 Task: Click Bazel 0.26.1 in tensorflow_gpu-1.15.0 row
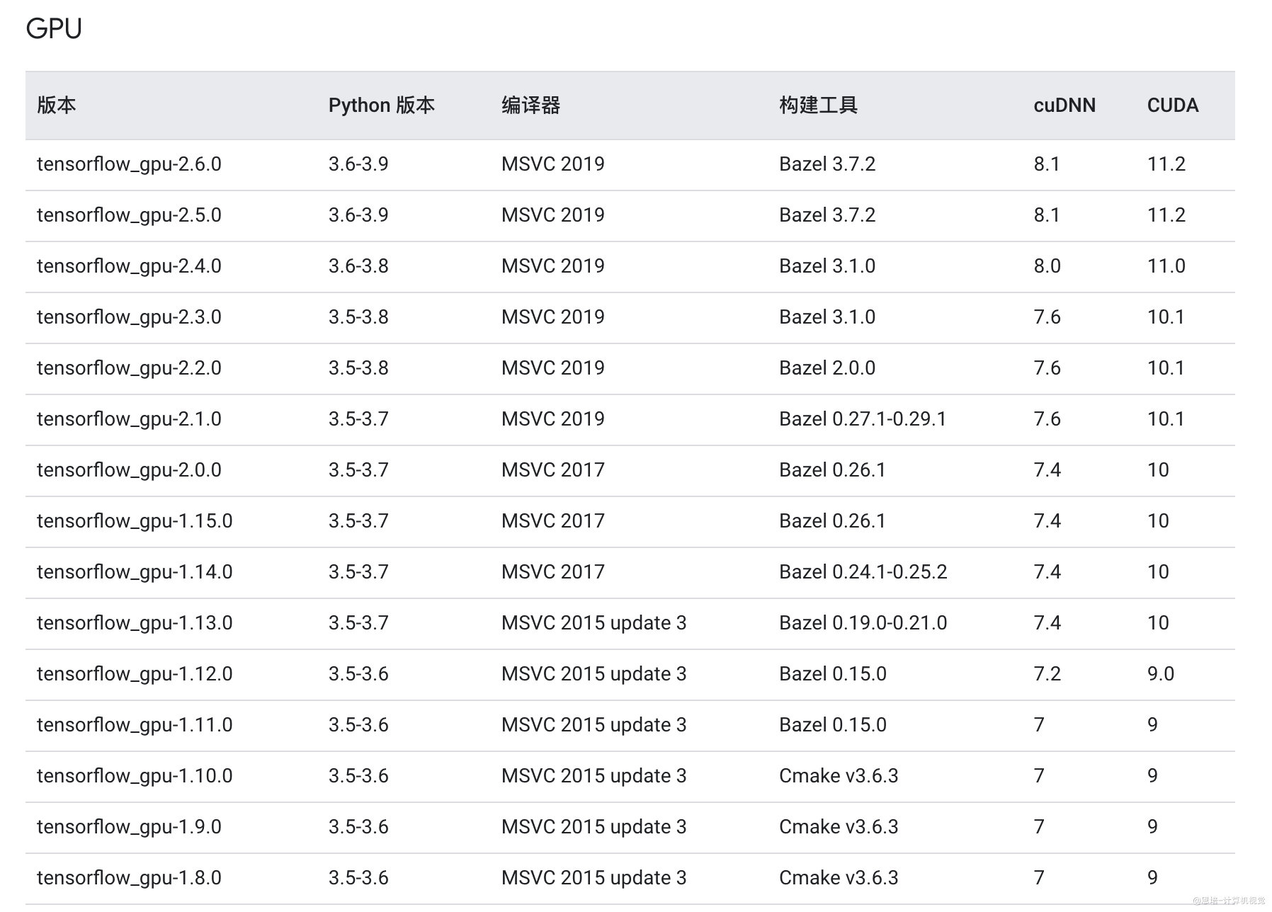[833, 521]
